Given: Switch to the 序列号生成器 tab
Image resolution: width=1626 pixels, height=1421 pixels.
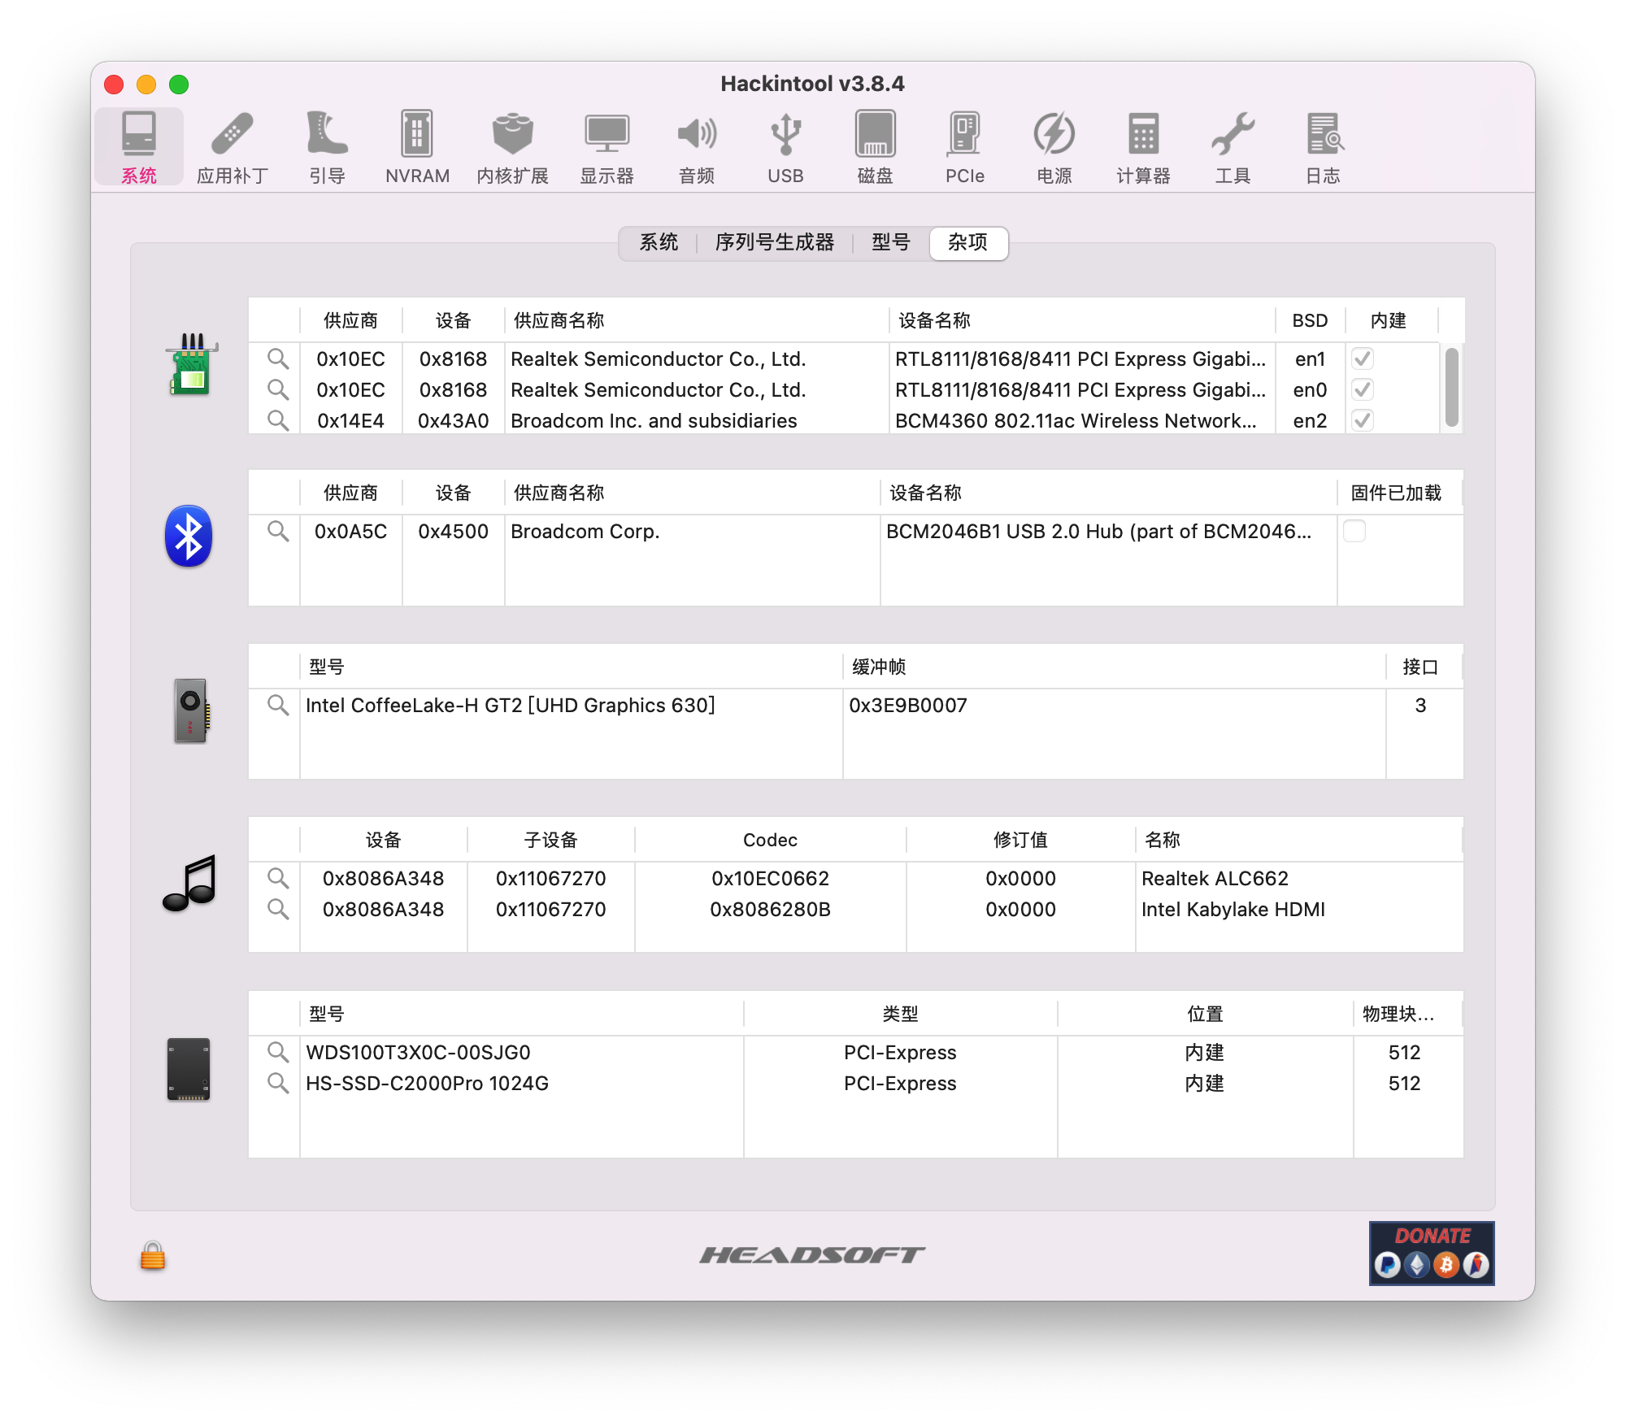Looking at the screenshot, I should click(775, 242).
